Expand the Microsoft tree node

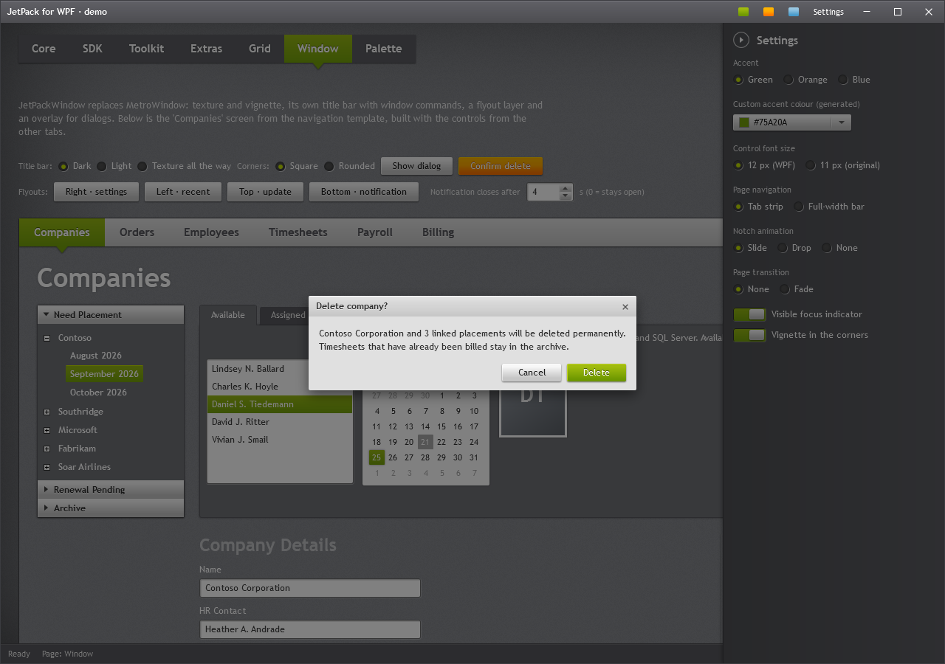click(x=47, y=430)
